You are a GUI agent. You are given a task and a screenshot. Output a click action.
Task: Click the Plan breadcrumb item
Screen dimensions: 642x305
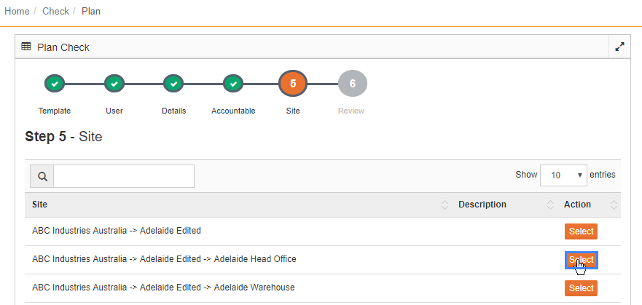pyautogui.click(x=91, y=11)
